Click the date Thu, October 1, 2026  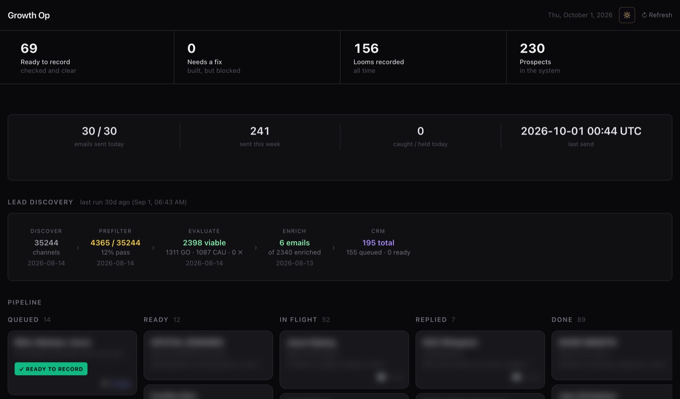pos(580,15)
